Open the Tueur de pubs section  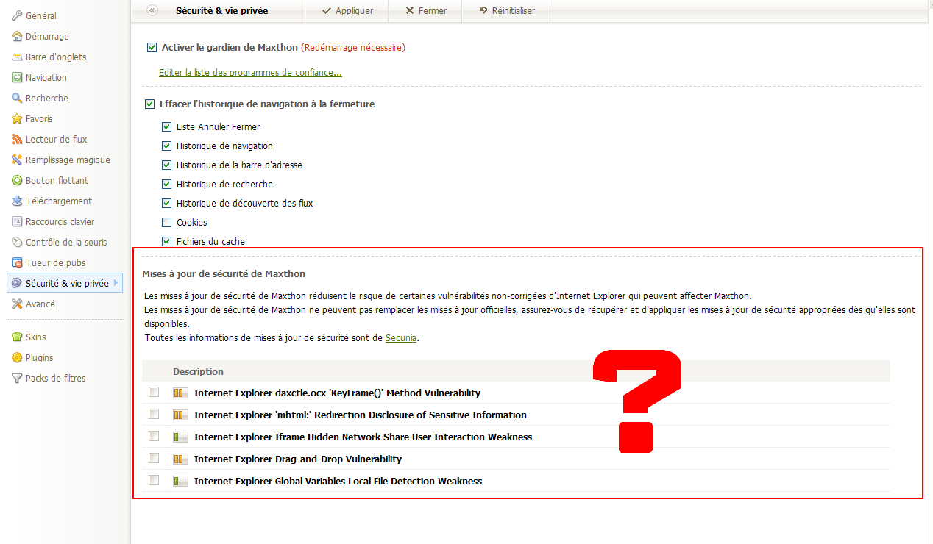point(55,263)
